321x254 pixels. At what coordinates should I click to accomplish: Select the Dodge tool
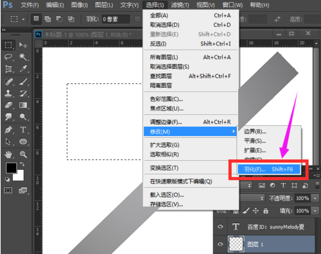click(23, 117)
